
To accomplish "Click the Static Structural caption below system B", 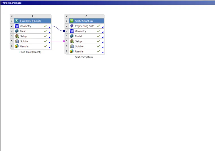I will pos(84,57).
